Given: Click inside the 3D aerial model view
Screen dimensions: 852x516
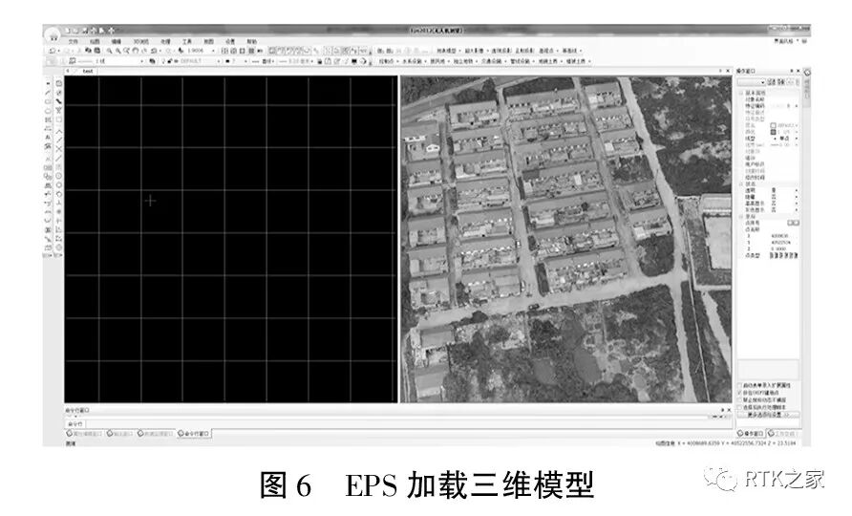Looking at the screenshot, I should pyautogui.click(x=566, y=239).
